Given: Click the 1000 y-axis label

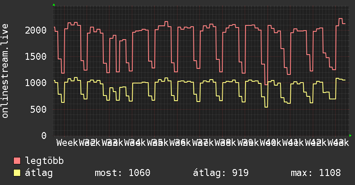Looking at the screenshot, I should pyautogui.click(x=36, y=83).
